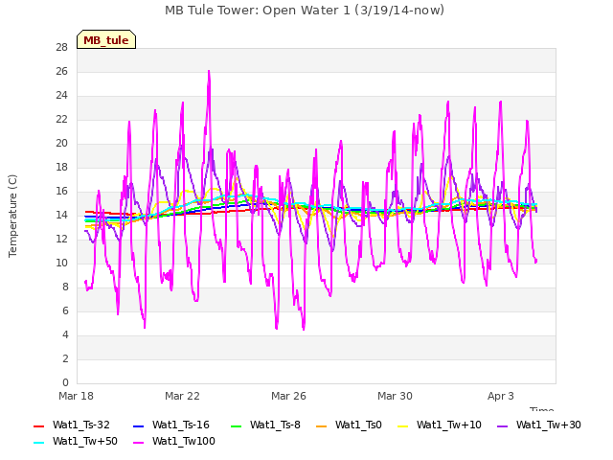Click the purple Wat1_Tw+30 legend swatch
The image size is (613, 460).
(502, 425)
